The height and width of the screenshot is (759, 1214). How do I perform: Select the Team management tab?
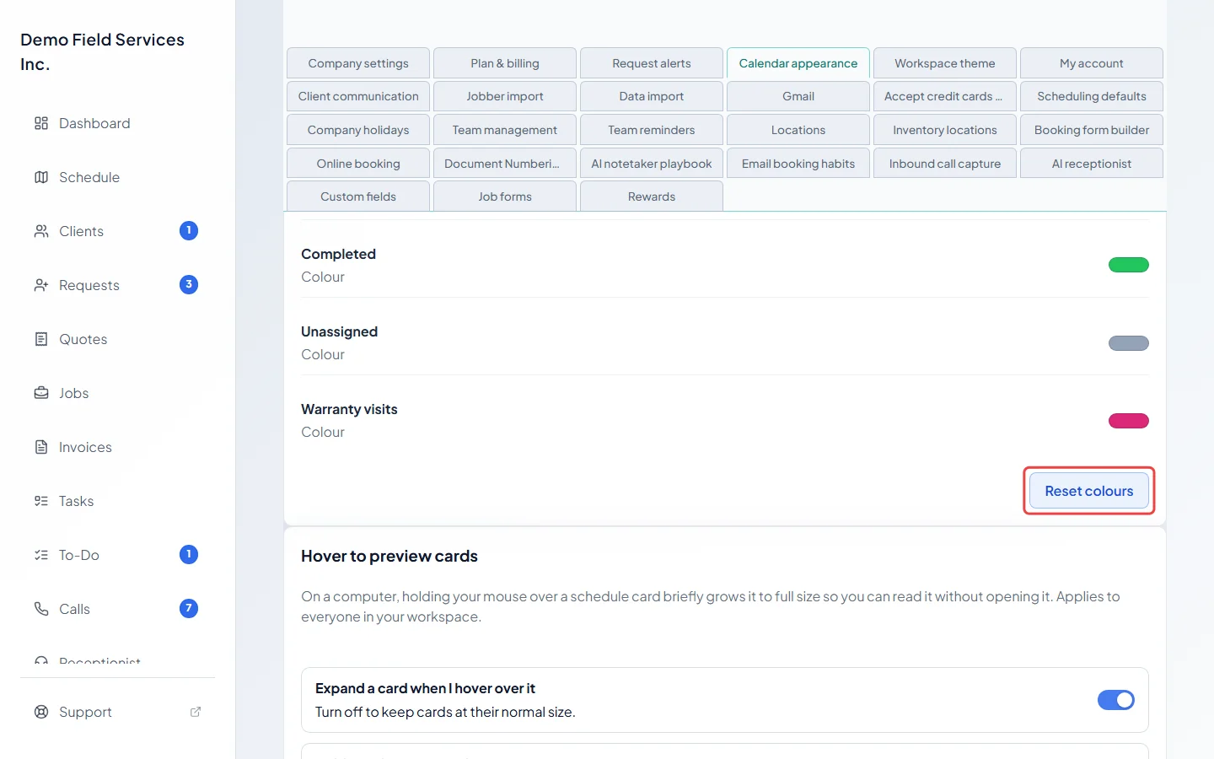pos(505,130)
